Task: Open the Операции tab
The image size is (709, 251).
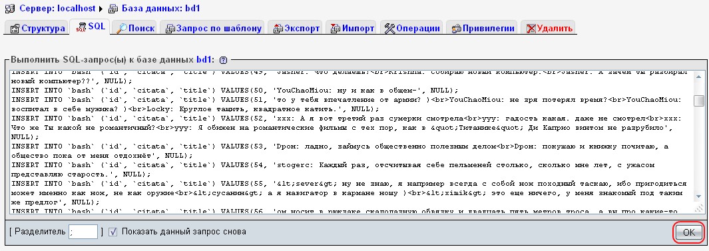Action: (412, 28)
